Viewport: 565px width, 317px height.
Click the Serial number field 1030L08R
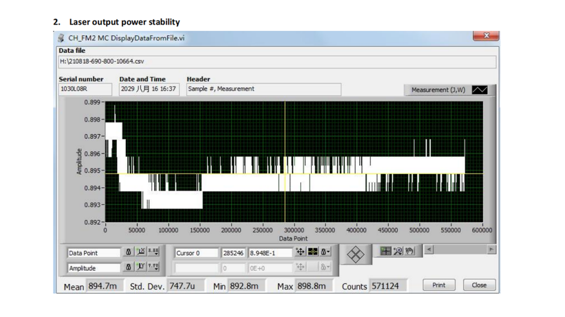coord(85,89)
